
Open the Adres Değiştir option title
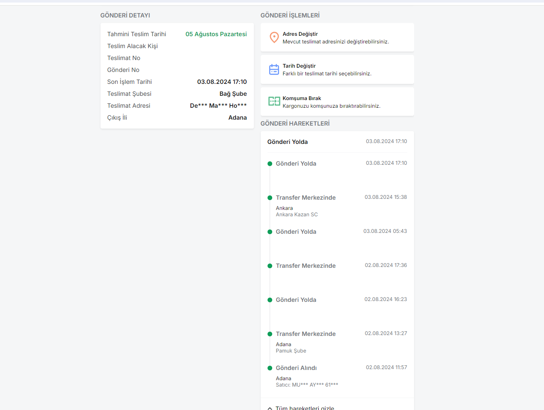(300, 34)
